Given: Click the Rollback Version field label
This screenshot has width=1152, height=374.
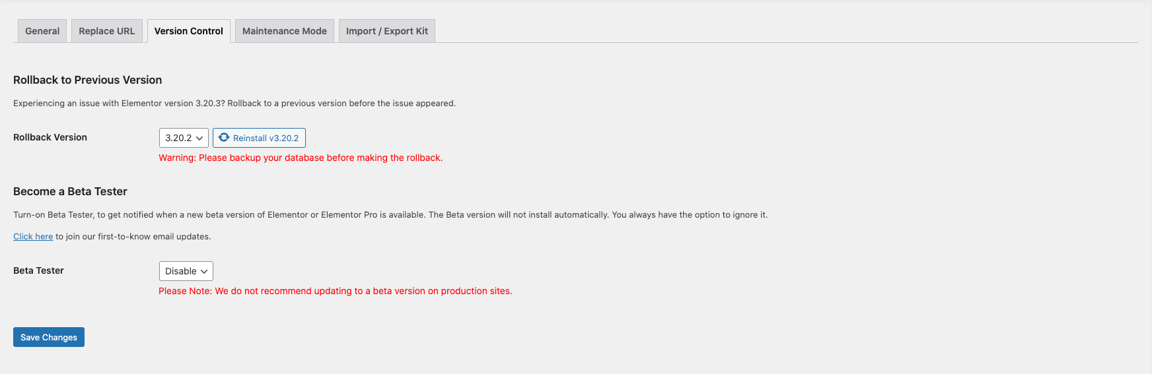Looking at the screenshot, I should pos(50,137).
